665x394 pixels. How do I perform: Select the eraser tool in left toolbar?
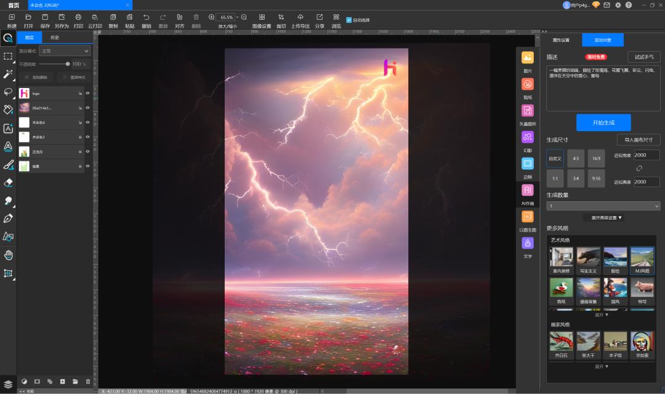click(x=8, y=183)
